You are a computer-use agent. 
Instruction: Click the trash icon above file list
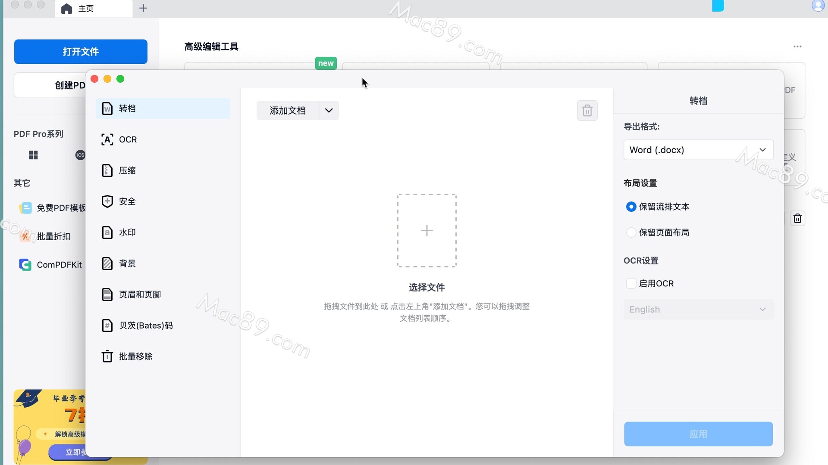(x=587, y=111)
